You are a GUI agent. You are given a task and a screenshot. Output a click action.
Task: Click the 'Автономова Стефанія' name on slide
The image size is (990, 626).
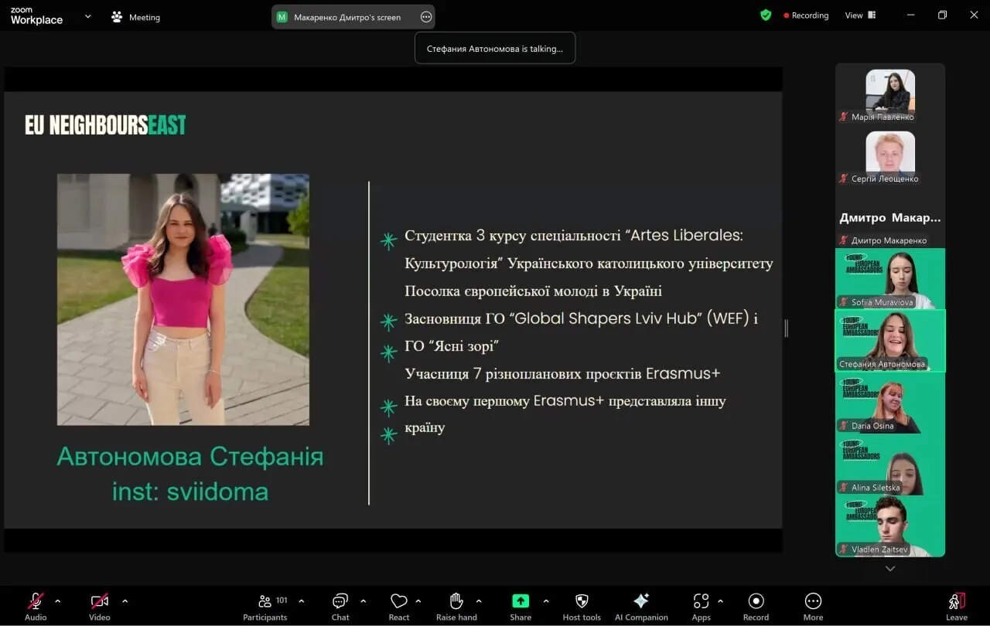tap(190, 457)
